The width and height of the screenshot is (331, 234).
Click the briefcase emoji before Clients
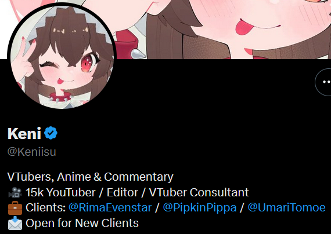point(15,208)
